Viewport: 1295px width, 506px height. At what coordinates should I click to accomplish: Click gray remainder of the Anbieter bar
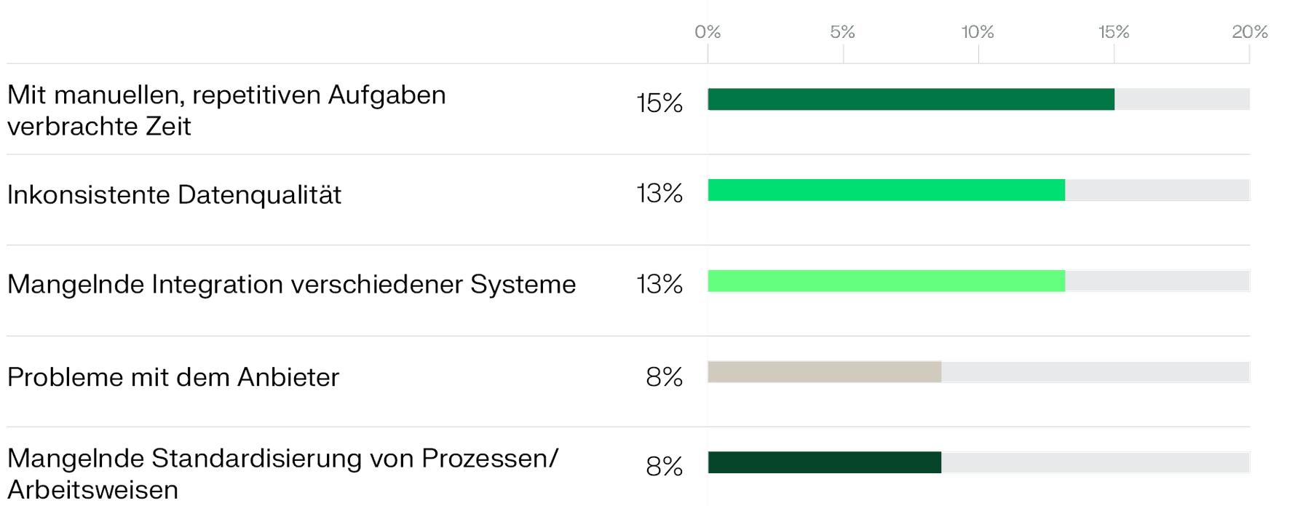1096,372
